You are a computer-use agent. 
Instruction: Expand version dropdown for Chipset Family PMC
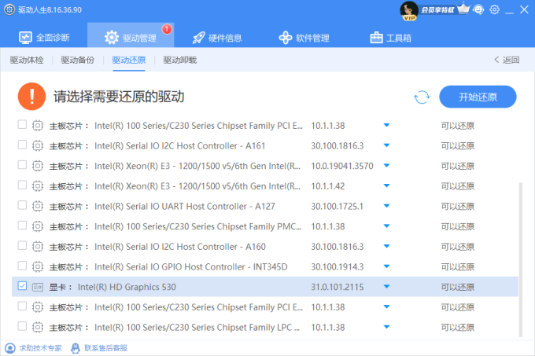coord(386,226)
